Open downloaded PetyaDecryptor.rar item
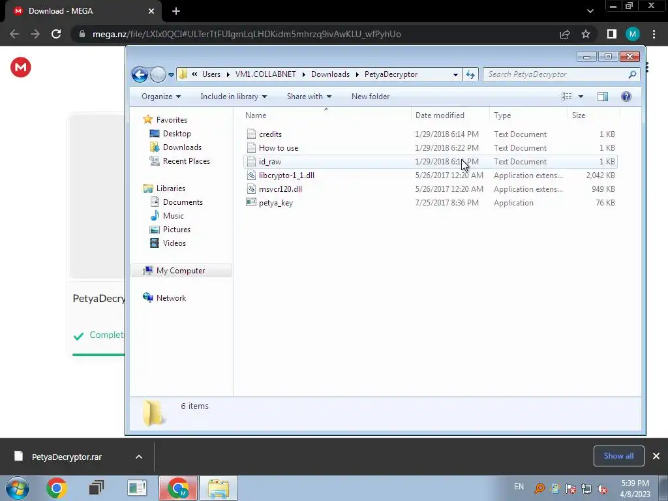 pyautogui.click(x=66, y=457)
